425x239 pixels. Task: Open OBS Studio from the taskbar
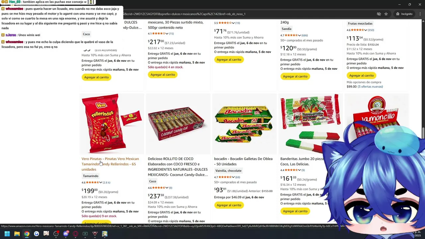56,234
